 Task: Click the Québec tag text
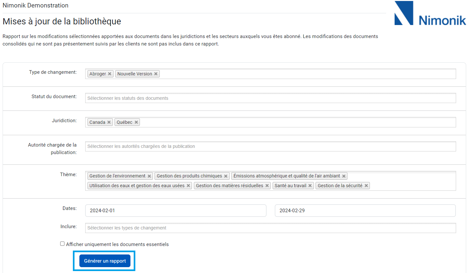coord(125,122)
